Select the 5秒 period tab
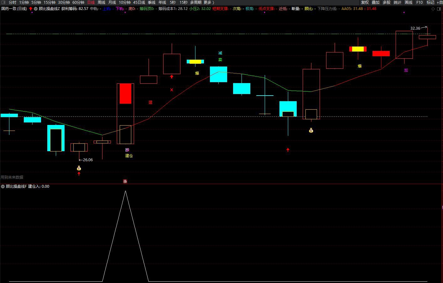 (173, 2)
